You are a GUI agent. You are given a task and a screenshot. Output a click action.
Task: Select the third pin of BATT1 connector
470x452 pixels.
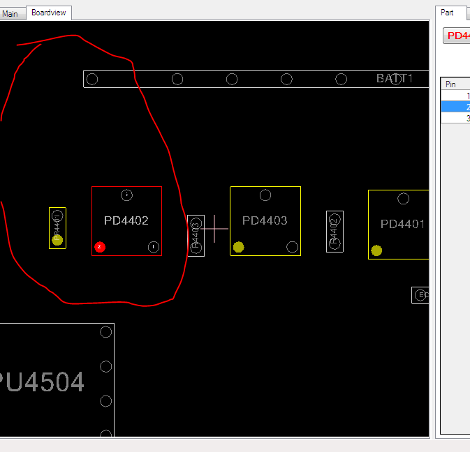tap(232, 80)
